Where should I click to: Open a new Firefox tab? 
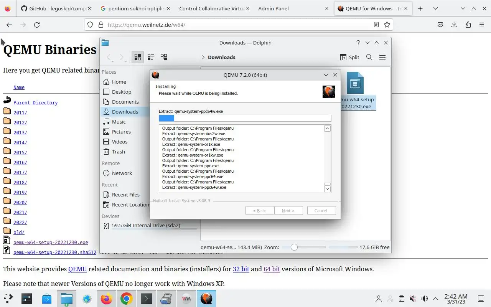pyautogui.click(x=420, y=8)
